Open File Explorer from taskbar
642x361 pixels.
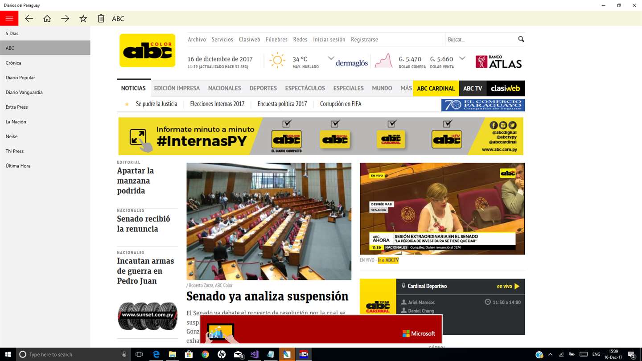click(173, 354)
